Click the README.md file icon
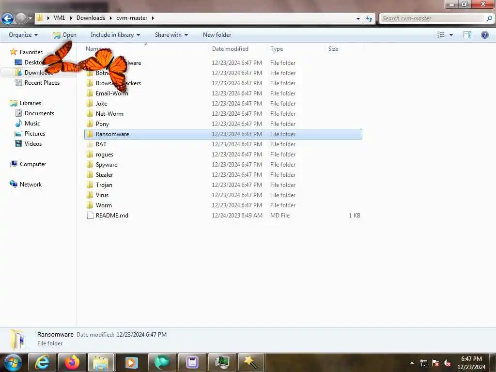496x372 pixels. coord(90,216)
